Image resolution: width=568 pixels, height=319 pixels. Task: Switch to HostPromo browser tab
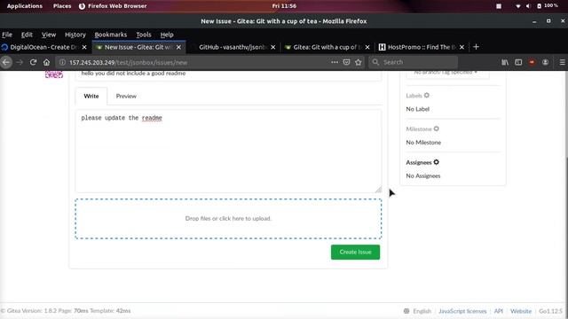coord(422,47)
